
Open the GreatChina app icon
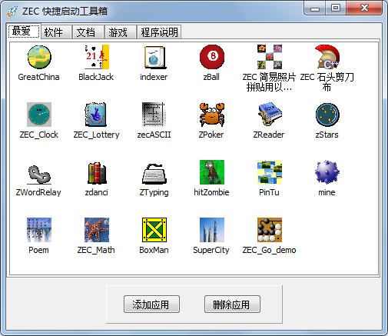(39, 57)
